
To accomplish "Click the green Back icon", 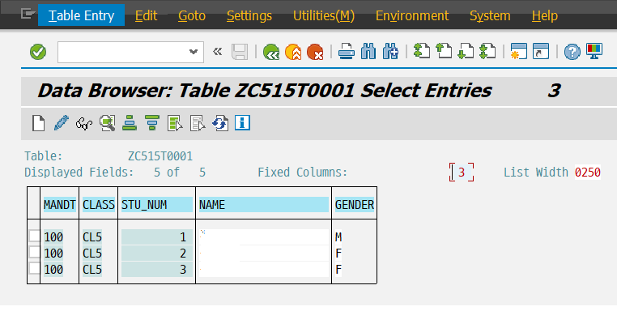I will 271,52.
